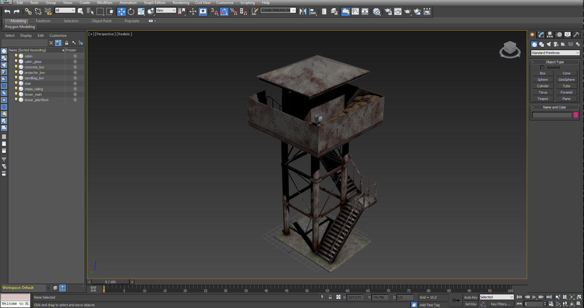Open the Display menu in Scene Explorer

click(x=26, y=36)
